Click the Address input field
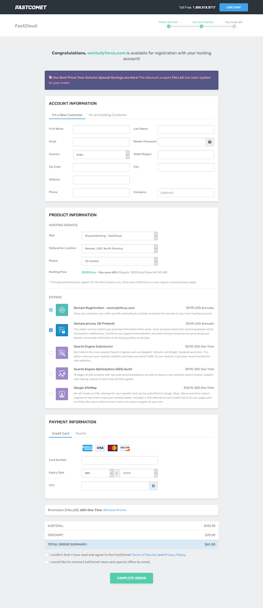The image size is (263, 608). pyautogui.click(x=101, y=180)
